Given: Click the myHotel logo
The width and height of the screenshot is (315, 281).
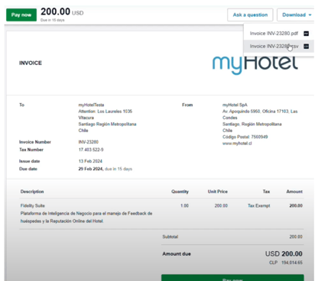Looking at the screenshot, I should [x=255, y=65].
